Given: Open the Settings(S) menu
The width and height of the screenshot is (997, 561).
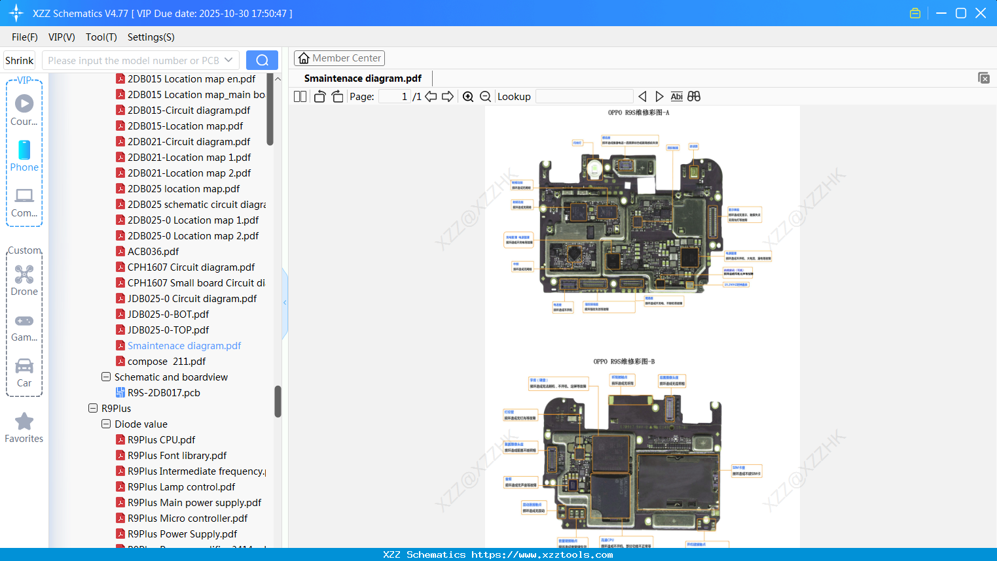Looking at the screenshot, I should (x=150, y=37).
